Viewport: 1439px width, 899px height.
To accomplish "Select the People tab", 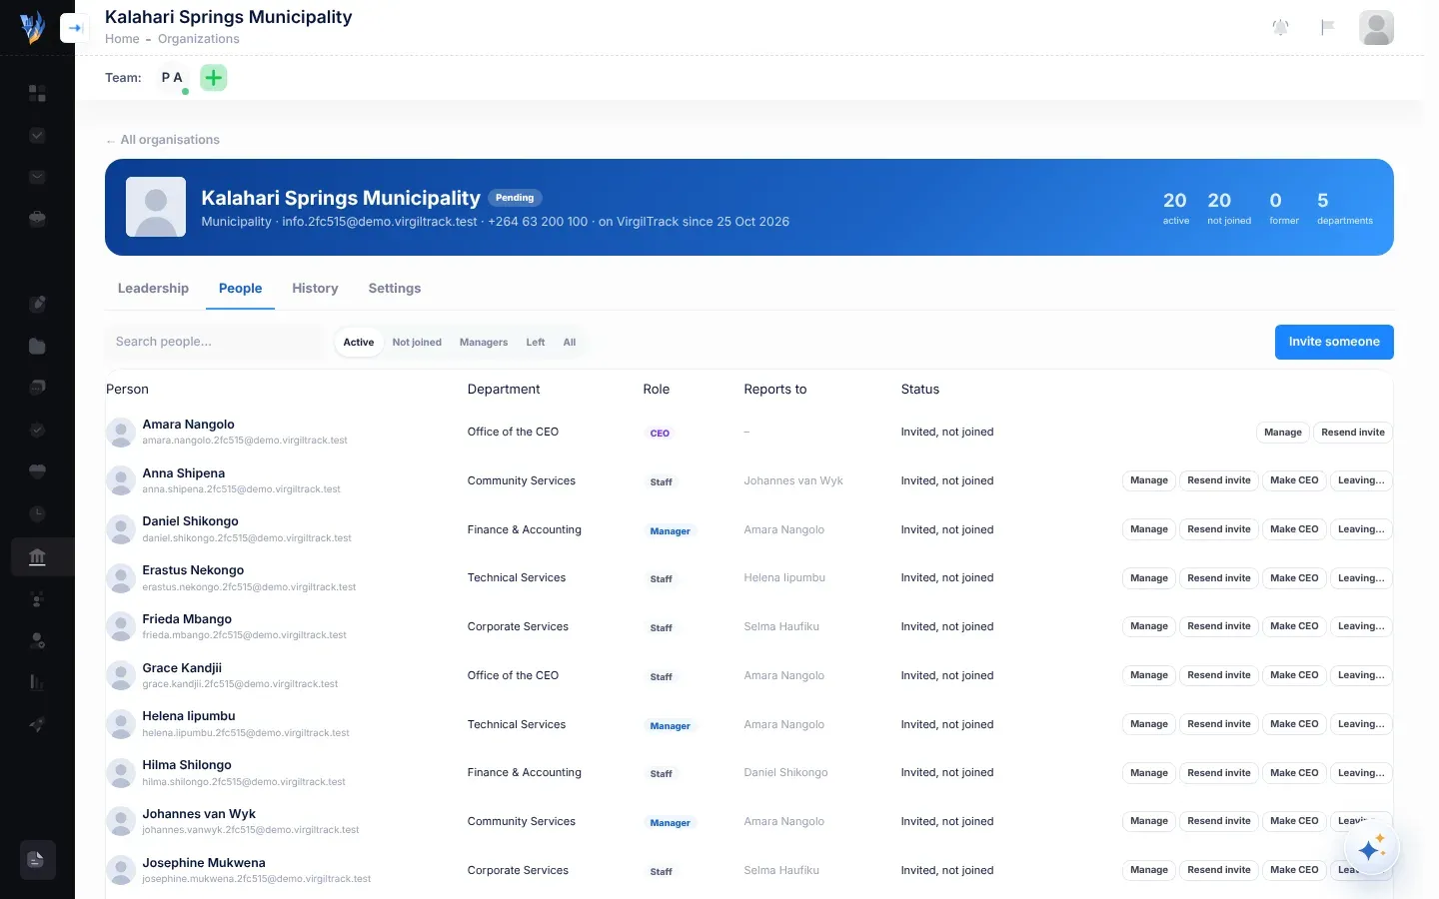I will tap(241, 289).
